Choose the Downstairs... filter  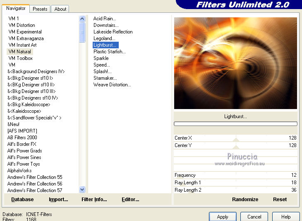pos(106,25)
